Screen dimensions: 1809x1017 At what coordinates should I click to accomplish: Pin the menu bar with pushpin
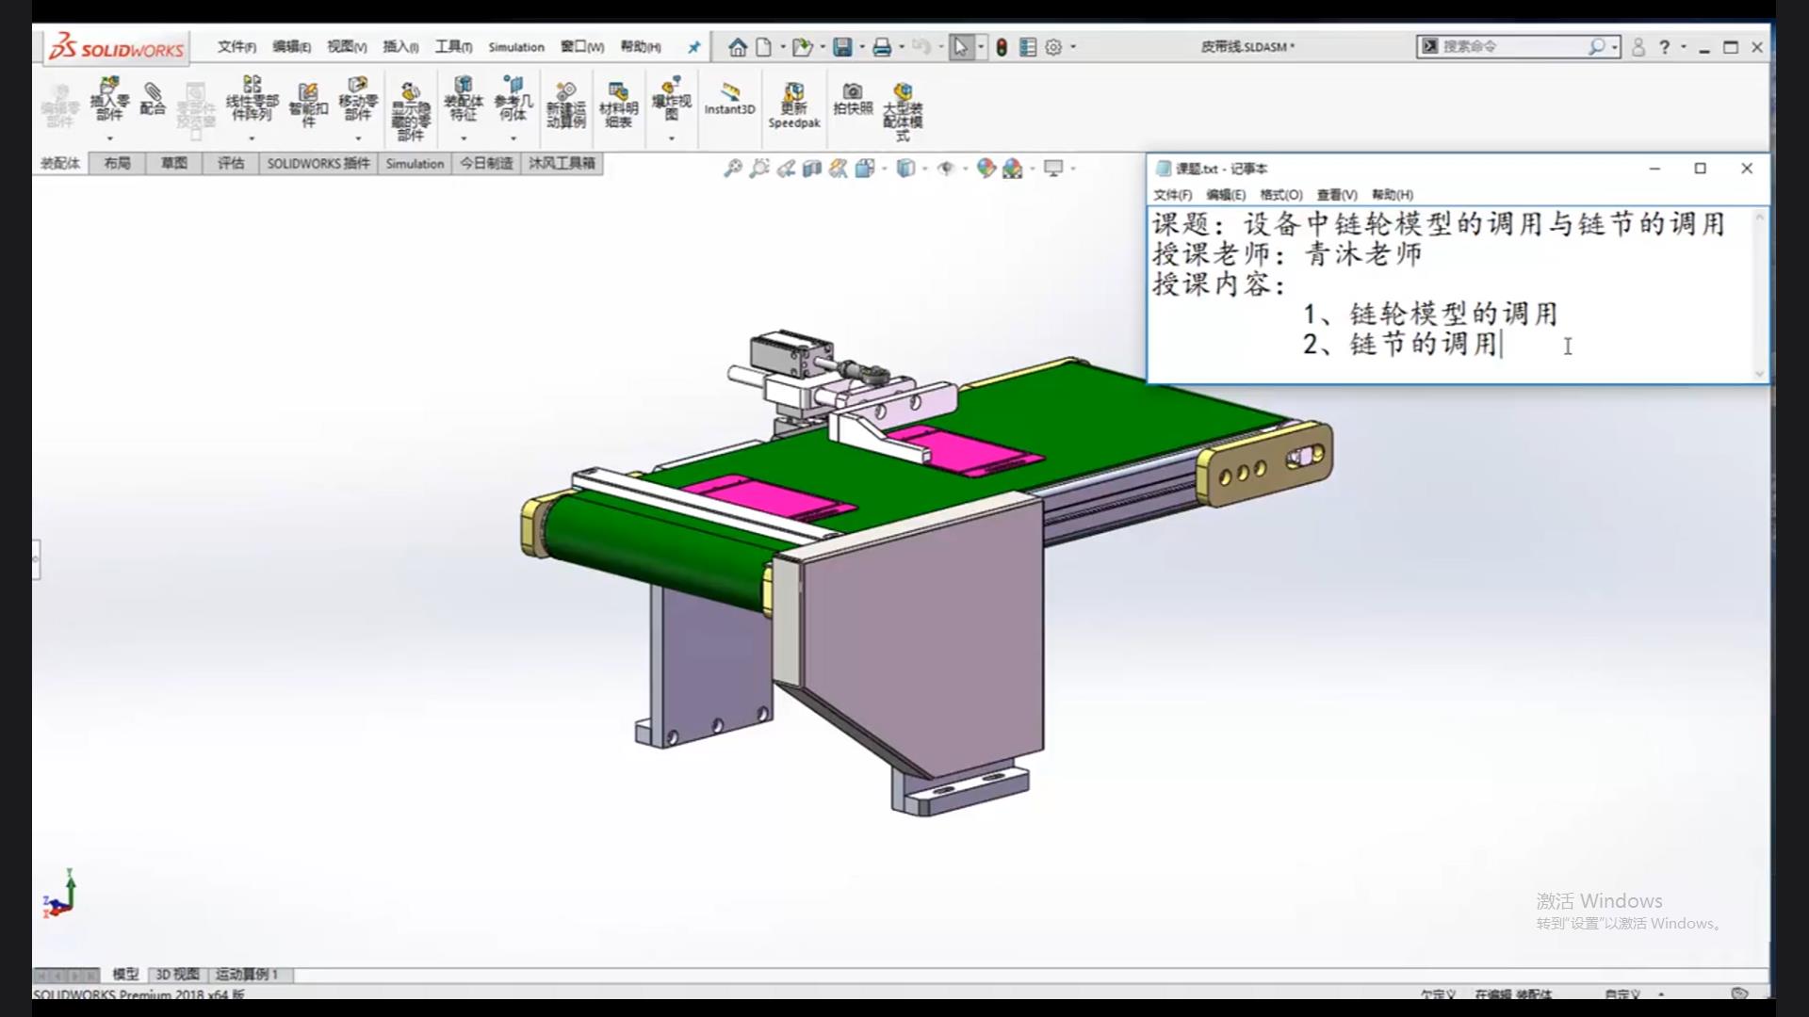[x=693, y=47]
